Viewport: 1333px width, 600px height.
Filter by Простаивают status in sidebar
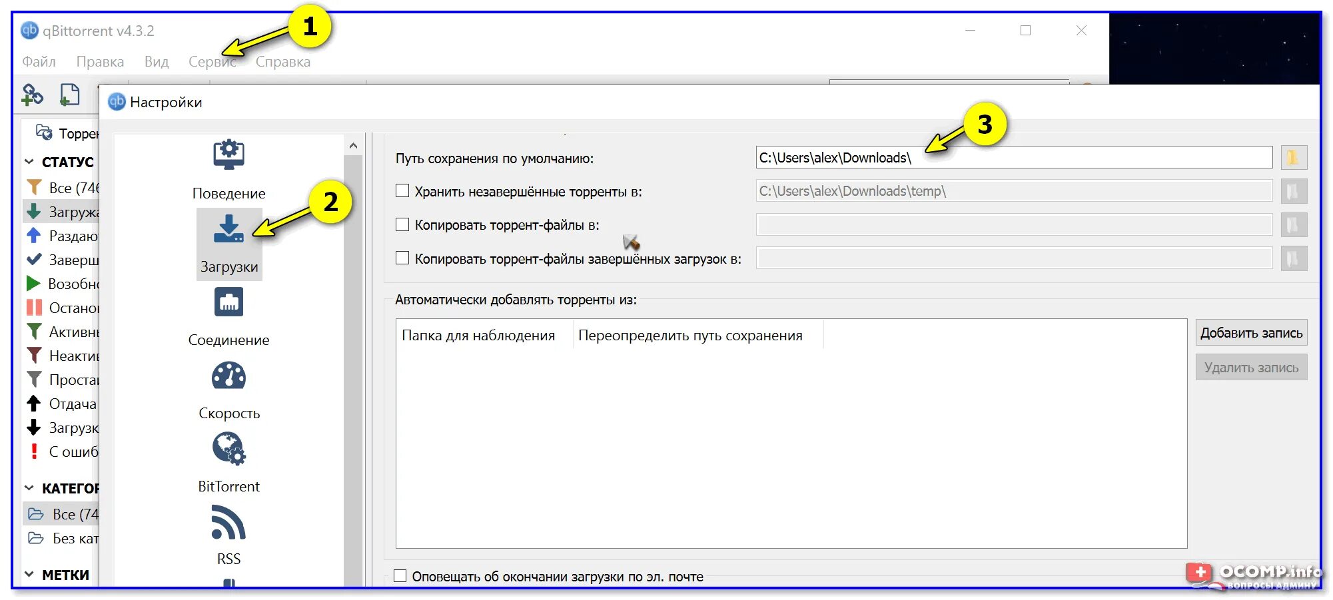tap(62, 380)
